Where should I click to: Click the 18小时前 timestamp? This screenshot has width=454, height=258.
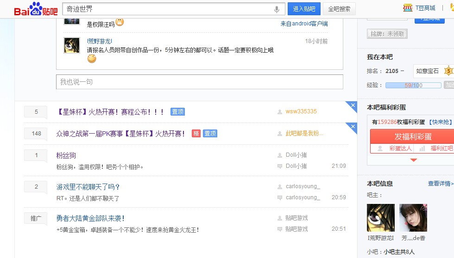[316, 41]
